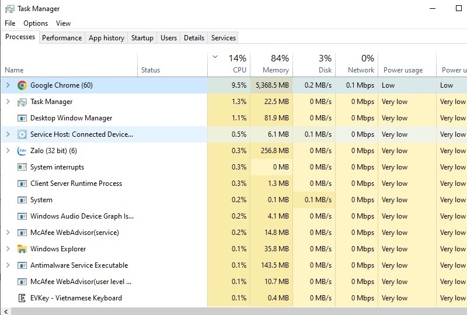Click the McAfee WebAdvisor(service) icon
467x315 pixels.
tap(22, 233)
